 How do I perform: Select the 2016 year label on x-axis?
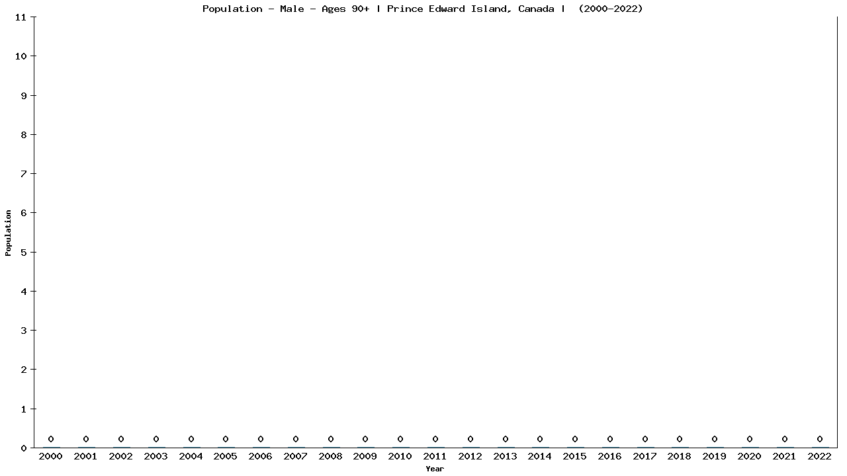click(610, 456)
